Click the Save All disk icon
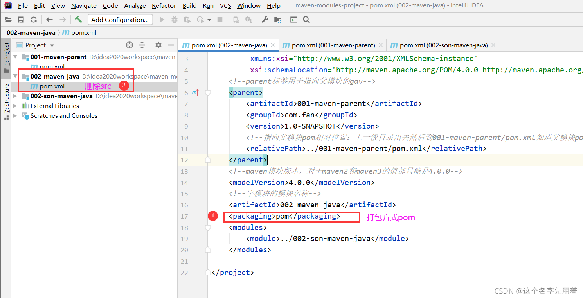 pos(21,20)
